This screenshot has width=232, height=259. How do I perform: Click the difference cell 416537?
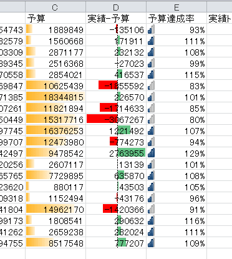(x=116, y=74)
